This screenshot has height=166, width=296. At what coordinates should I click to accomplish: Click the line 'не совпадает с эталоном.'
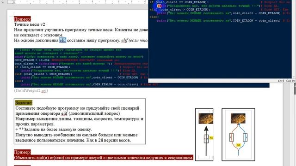pyautogui.click(x=38, y=35)
